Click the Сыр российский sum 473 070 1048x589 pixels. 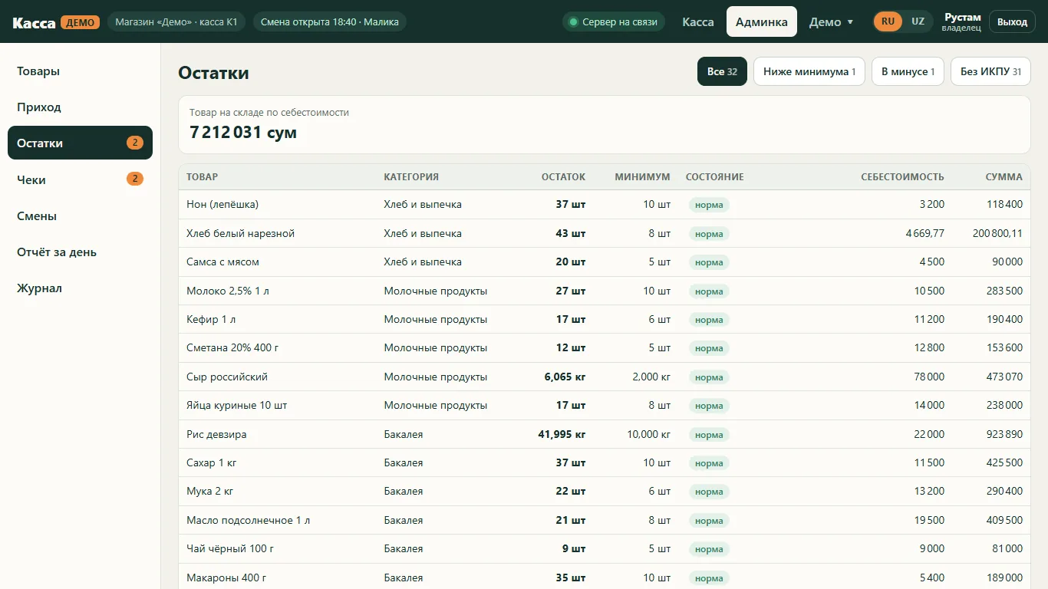1004,377
